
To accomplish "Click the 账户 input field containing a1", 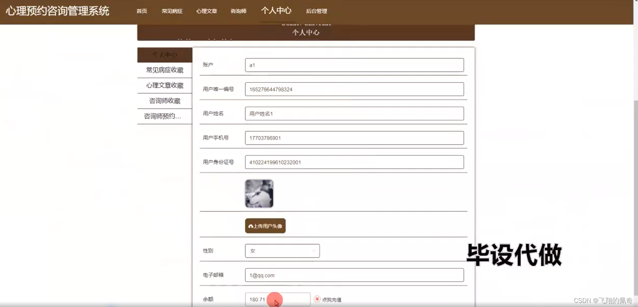I will coord(354,65).
